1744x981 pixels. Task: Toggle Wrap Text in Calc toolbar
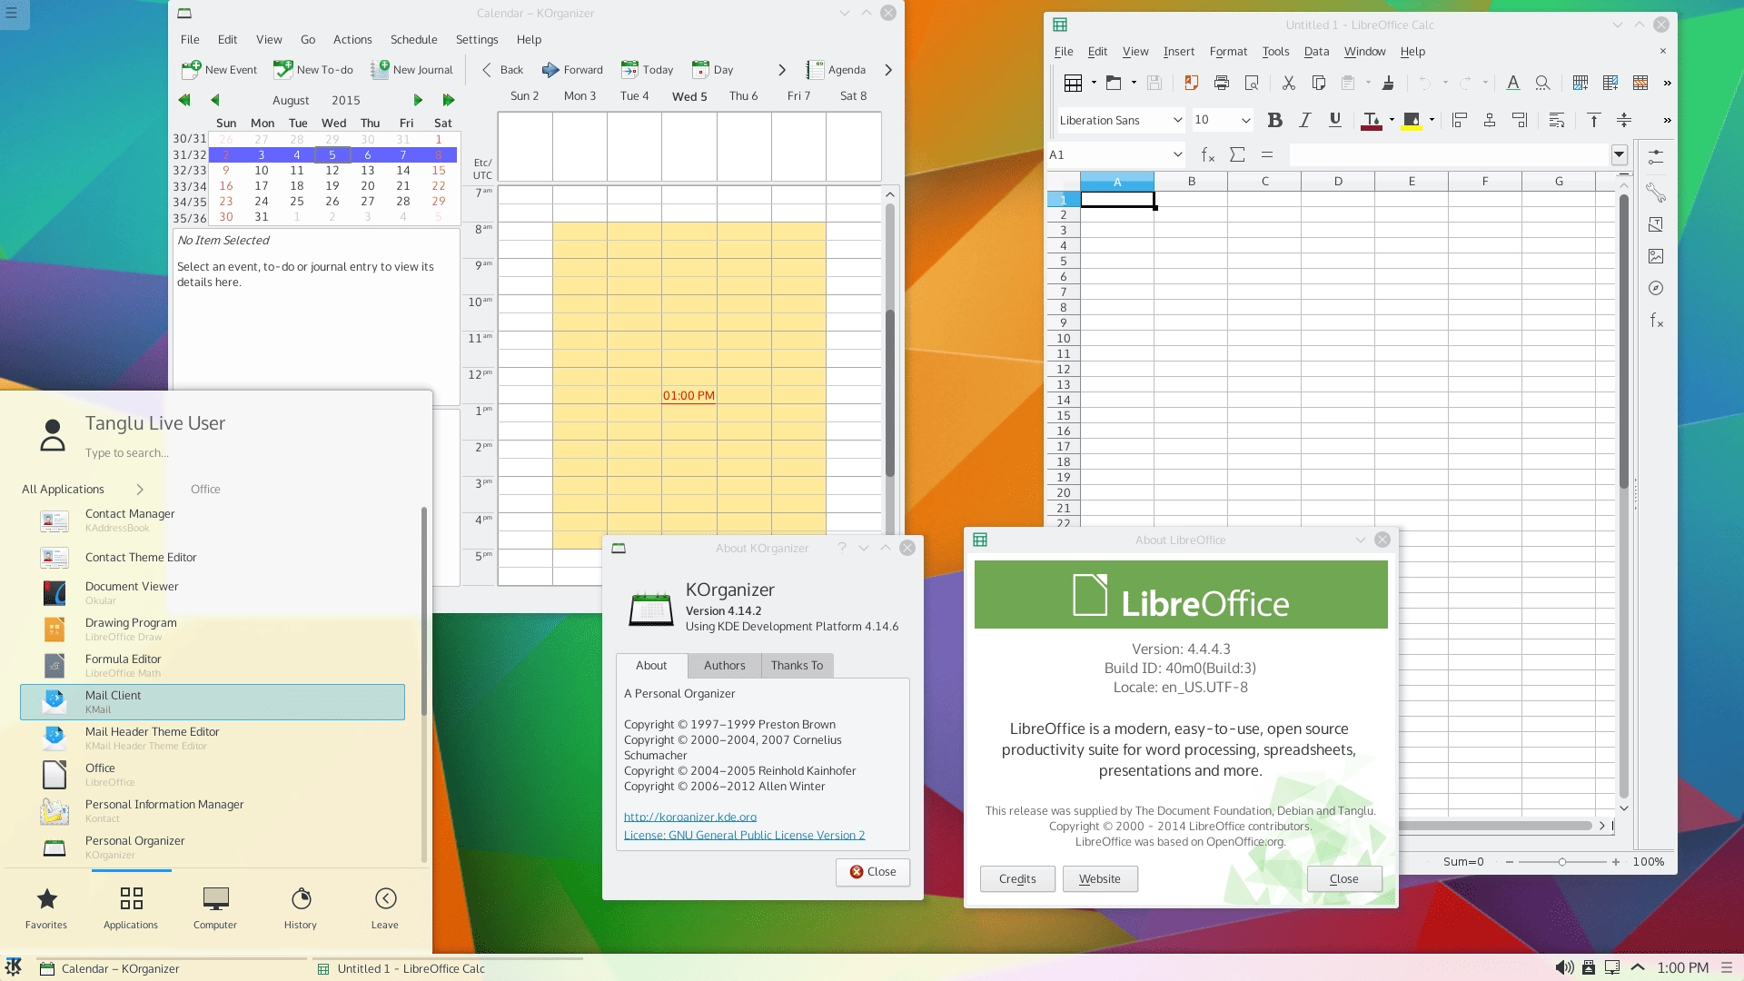tap(1557, 120)
